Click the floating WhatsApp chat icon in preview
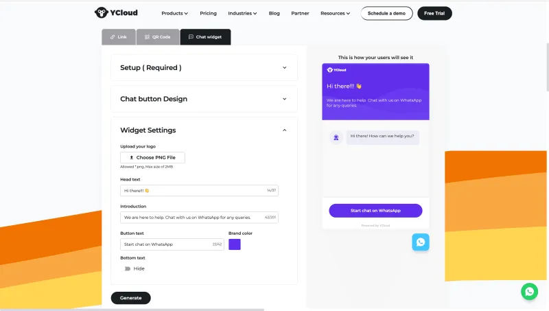The image size is (549, 311). (421, 242)
